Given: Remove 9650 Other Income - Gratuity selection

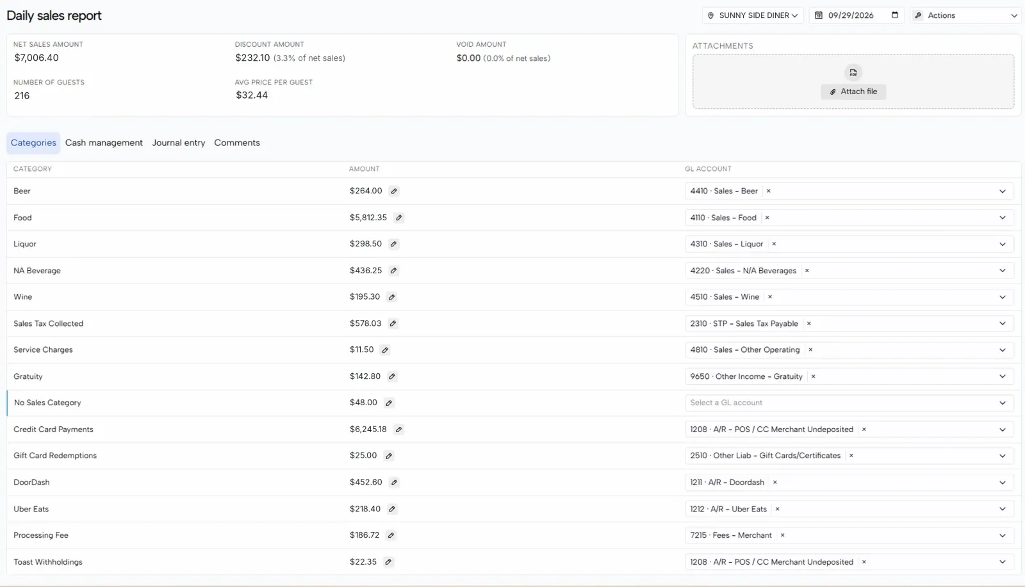Looking at the screenshot, I should [x=813, y=376].
